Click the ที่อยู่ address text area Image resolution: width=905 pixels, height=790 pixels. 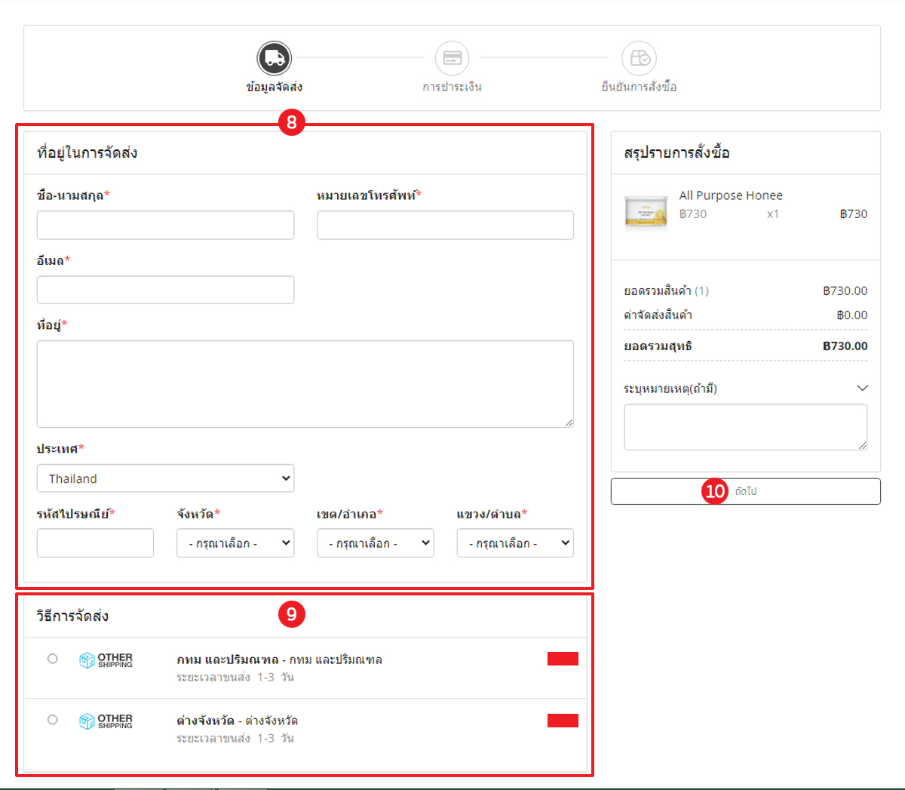tap(305, 384)
